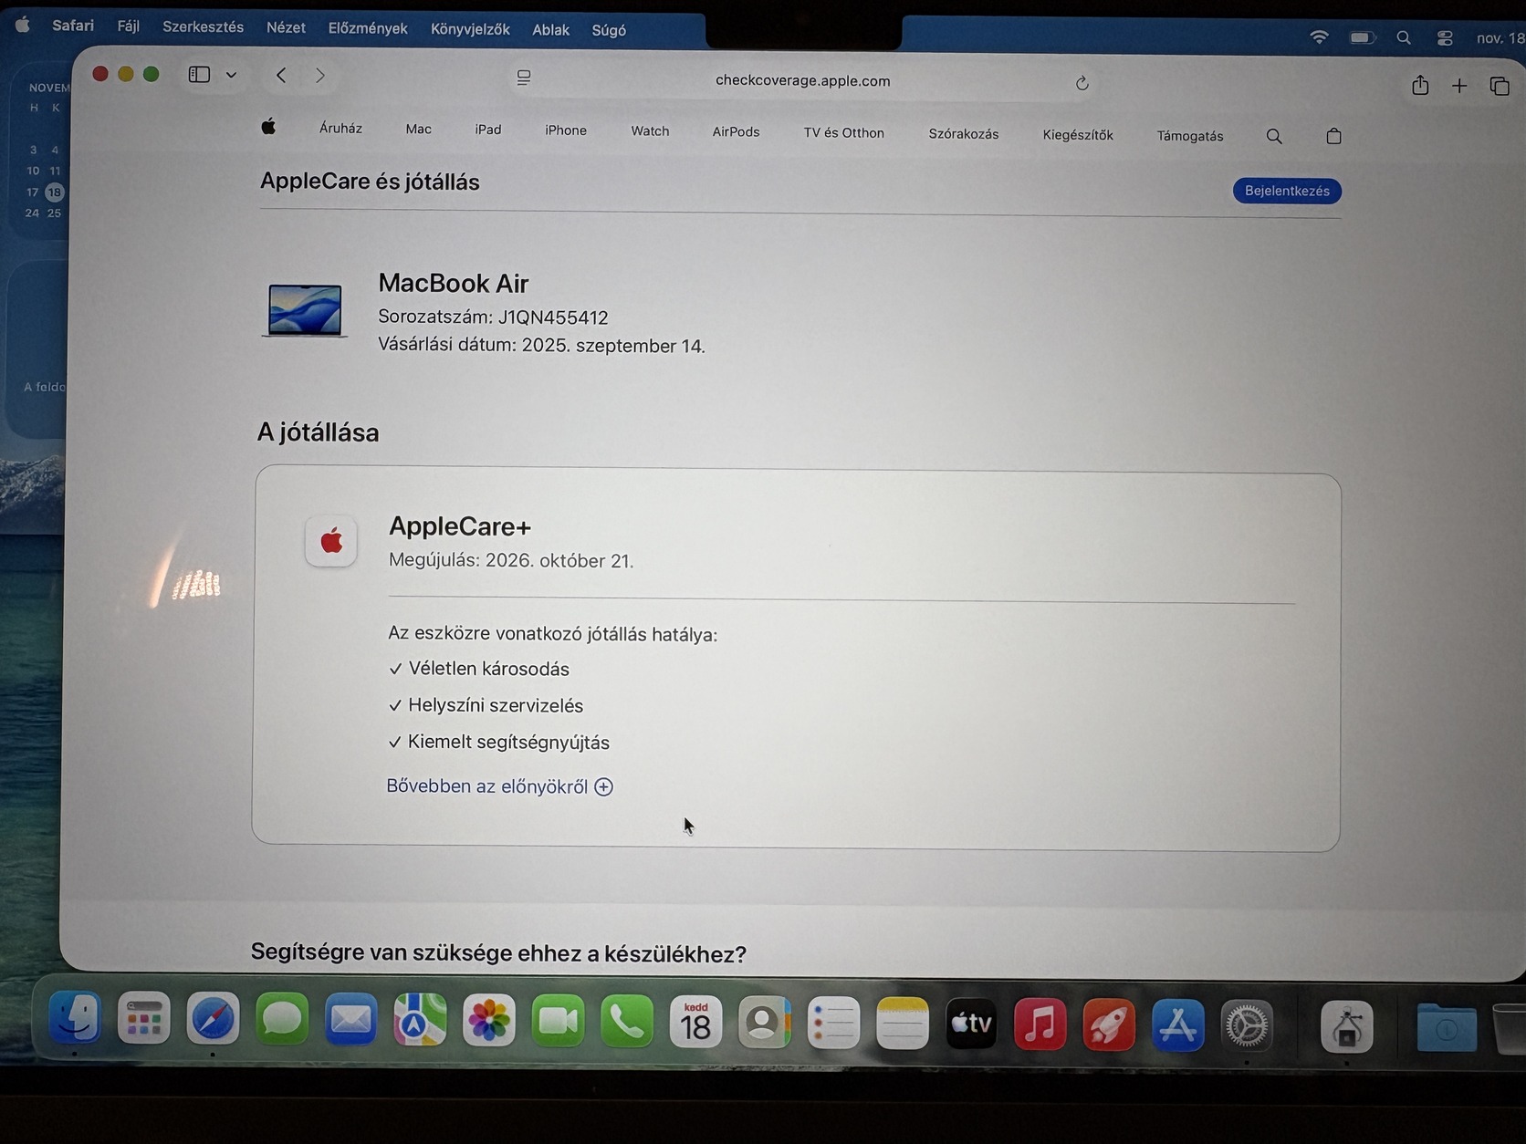Open Spotlight search in menu bar
This screenshot has width=1526, height=1144.
[1404, 37]
